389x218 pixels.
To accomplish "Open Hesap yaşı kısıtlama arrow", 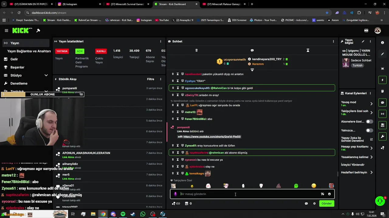I will click(371, 148).
